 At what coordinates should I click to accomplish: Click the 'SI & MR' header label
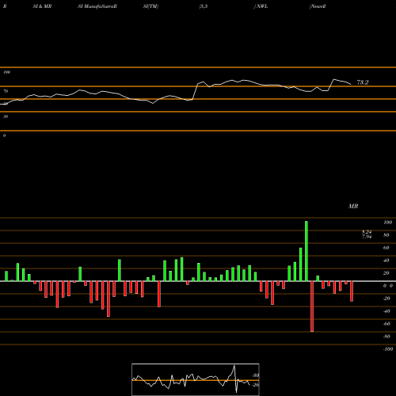tap(42, 6)
